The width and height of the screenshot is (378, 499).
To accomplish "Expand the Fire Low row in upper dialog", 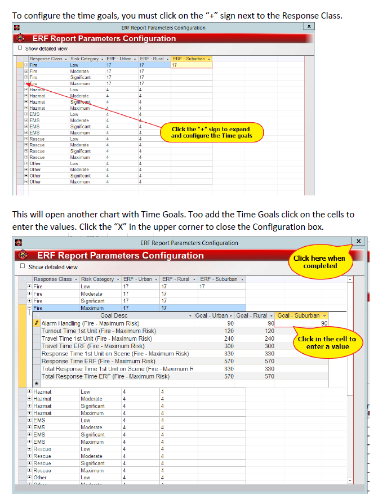I will pos(26,65).
